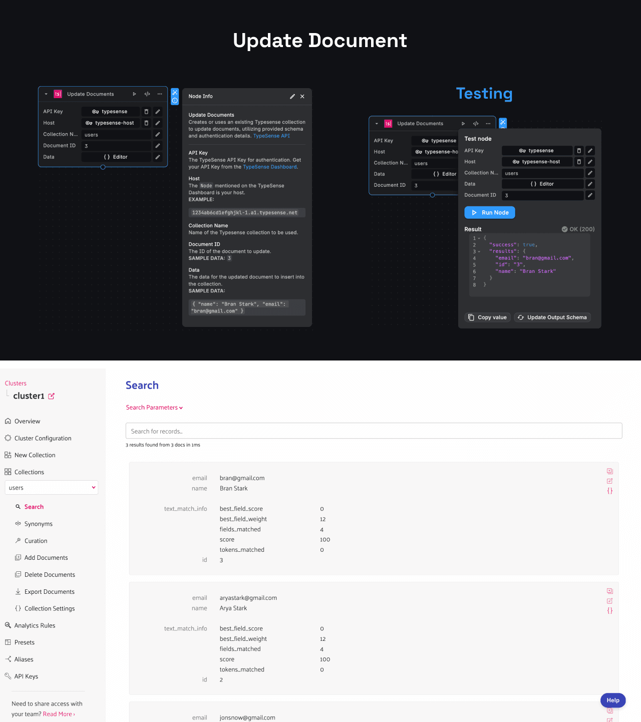The height and width of the screenshot is (722, 641).
Task: Open the Help button
Action: tap(613, 701)
